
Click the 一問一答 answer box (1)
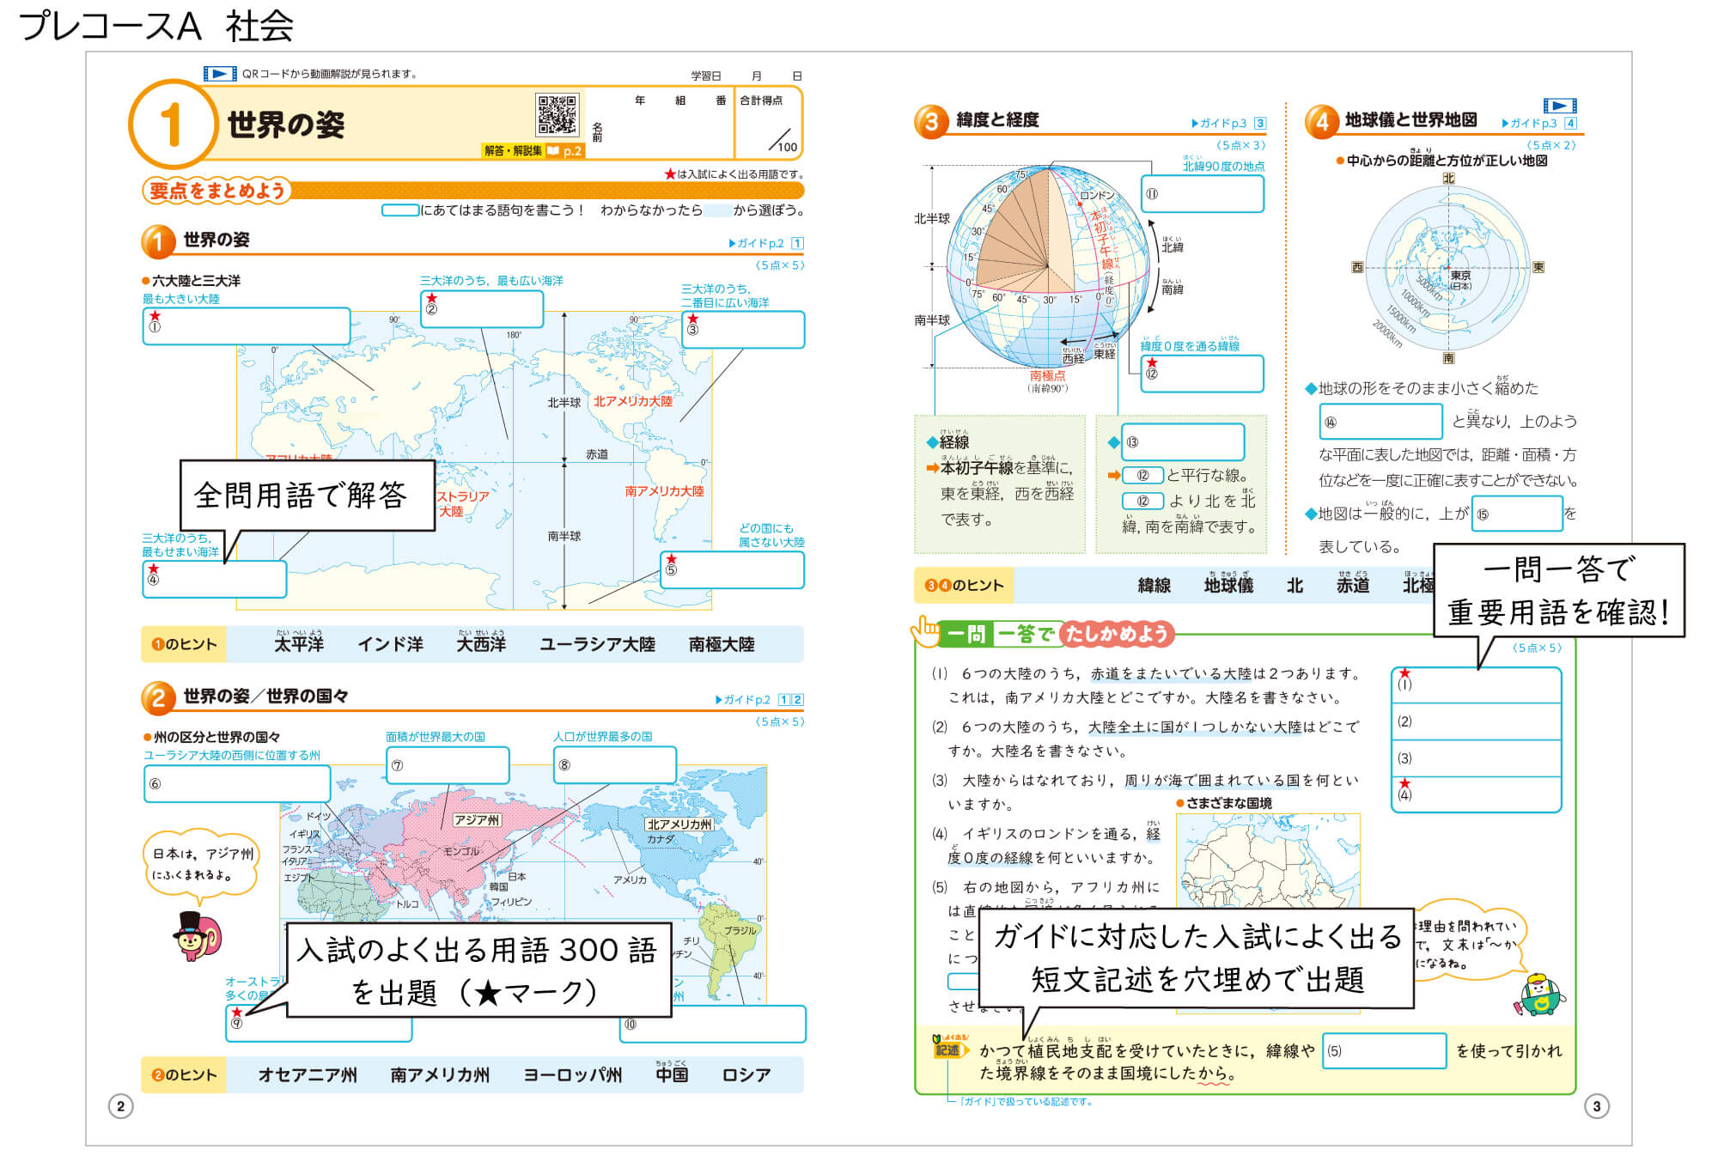tap(1477, 685)
